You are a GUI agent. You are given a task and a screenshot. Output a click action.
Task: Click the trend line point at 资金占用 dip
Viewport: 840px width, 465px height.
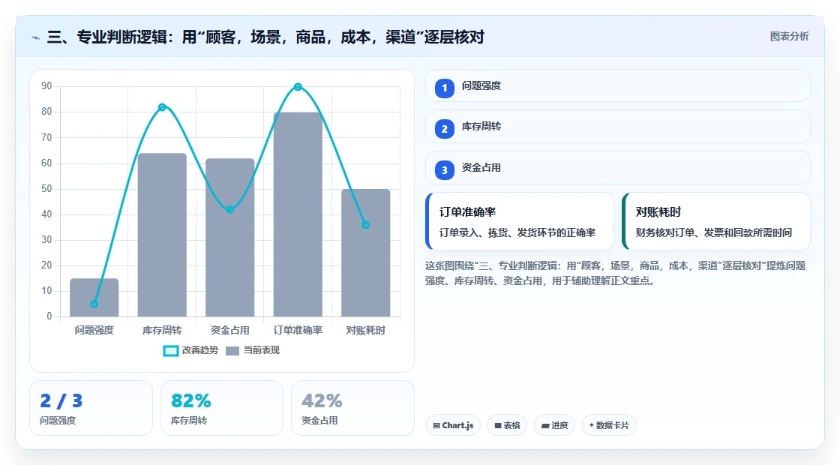(229, 209)
